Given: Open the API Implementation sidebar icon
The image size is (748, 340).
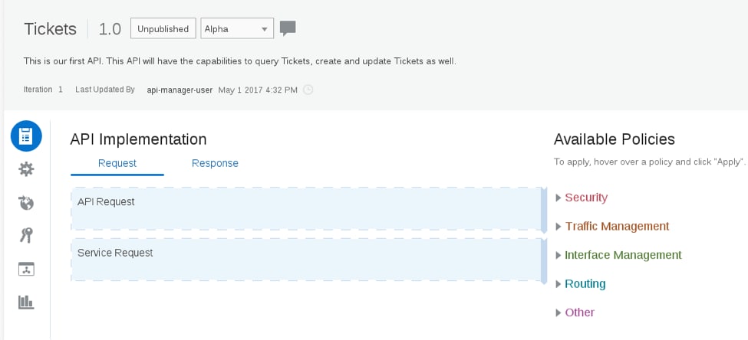Looking at the screenshot, I should (26, 136).
